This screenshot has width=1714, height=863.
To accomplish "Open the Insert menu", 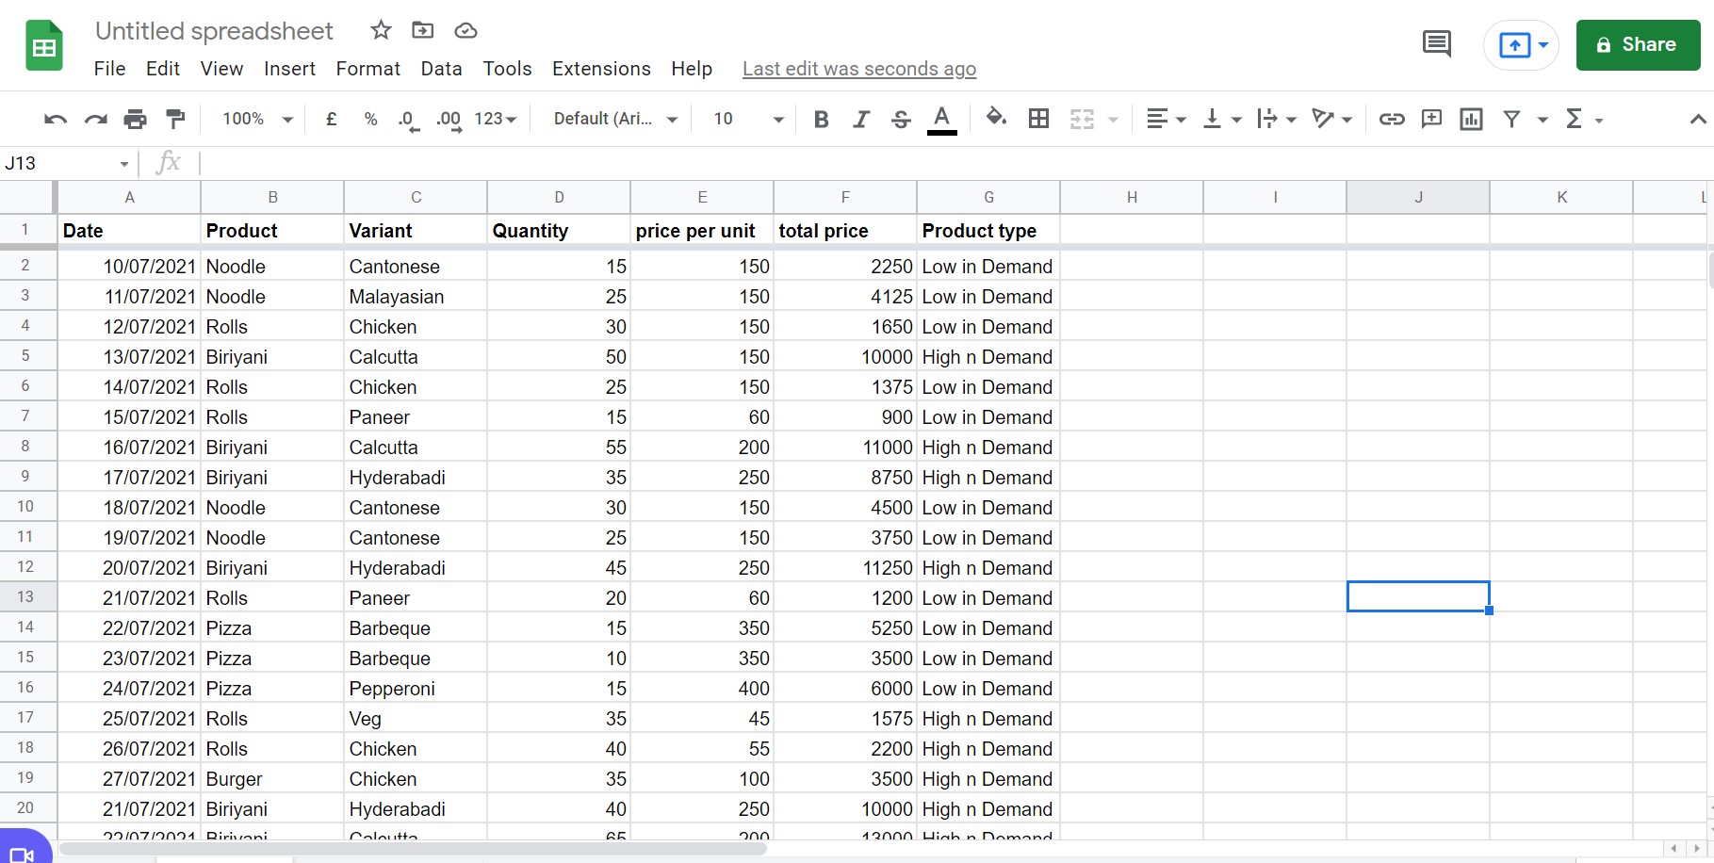I will 289,69.
